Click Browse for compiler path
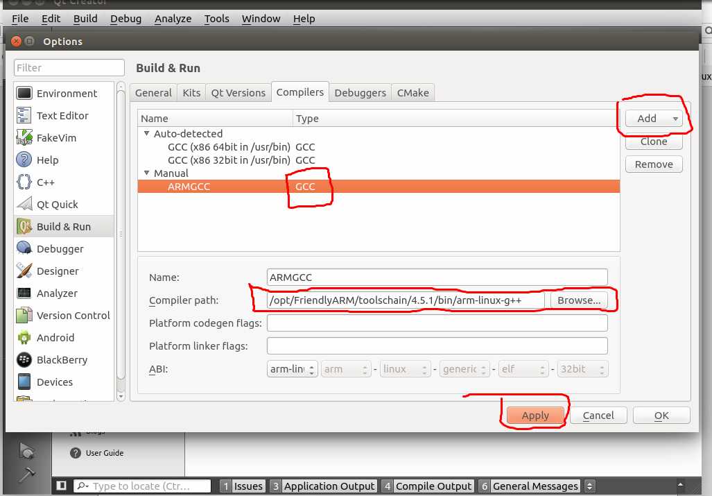712x496 pixels. [x=579, y=300]
